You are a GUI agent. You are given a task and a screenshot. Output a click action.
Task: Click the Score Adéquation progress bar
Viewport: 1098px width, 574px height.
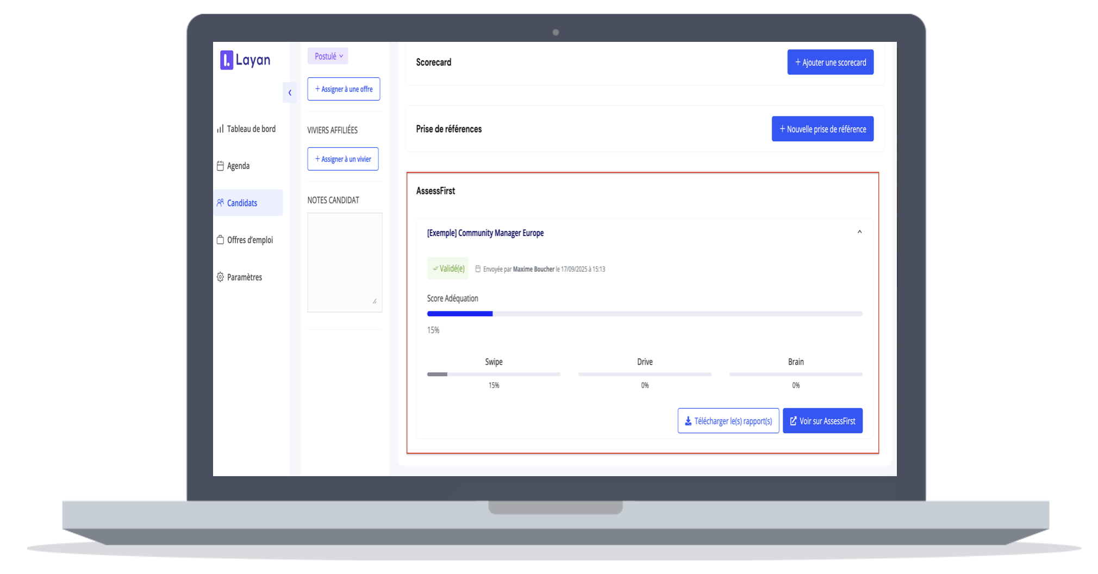pos(645,314)
